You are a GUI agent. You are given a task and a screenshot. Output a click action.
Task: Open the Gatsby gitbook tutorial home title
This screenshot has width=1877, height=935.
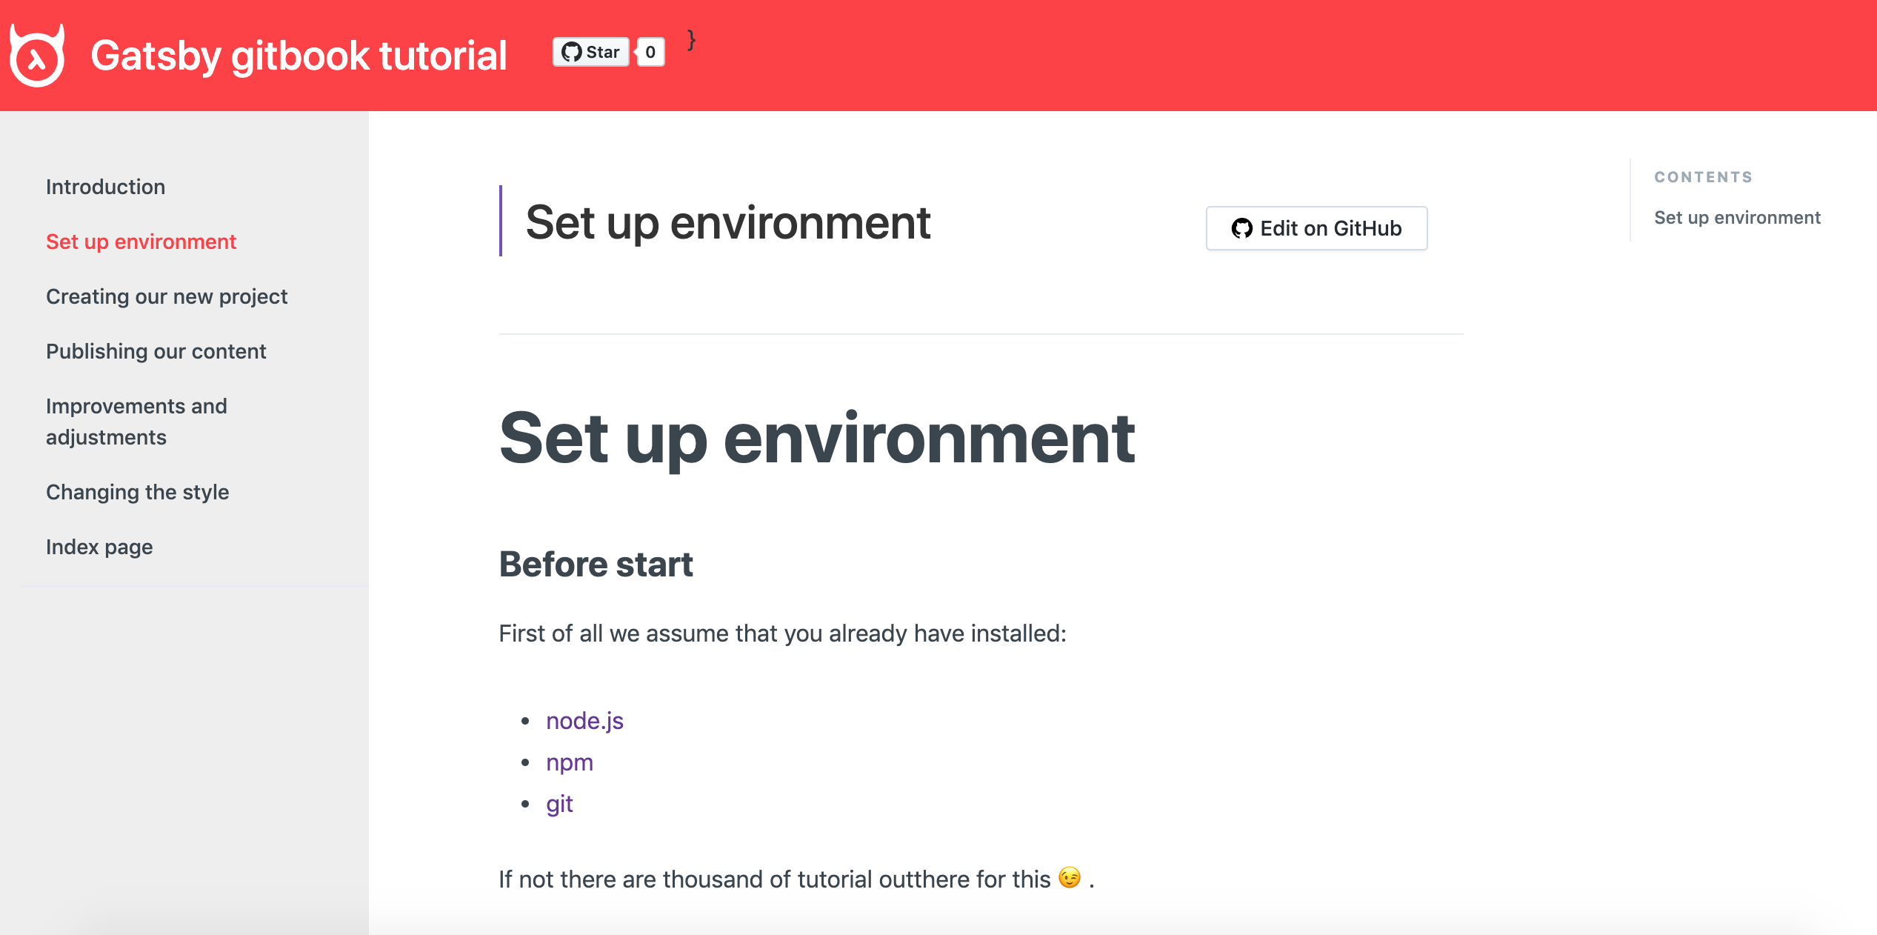pos(299,56)
